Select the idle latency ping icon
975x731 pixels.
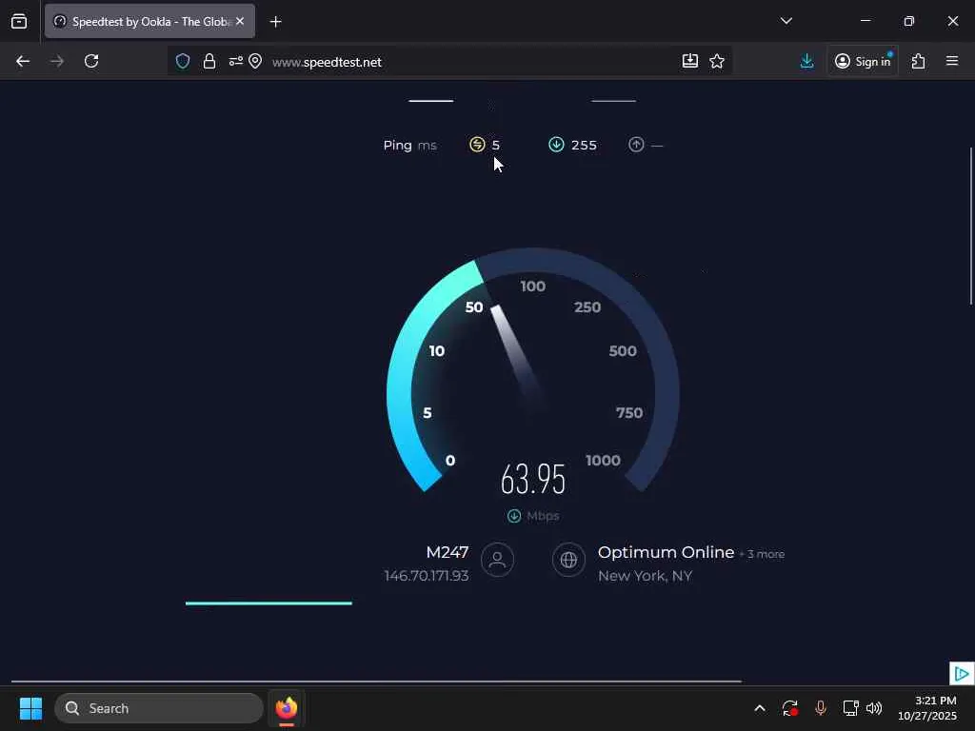(477, 145)
